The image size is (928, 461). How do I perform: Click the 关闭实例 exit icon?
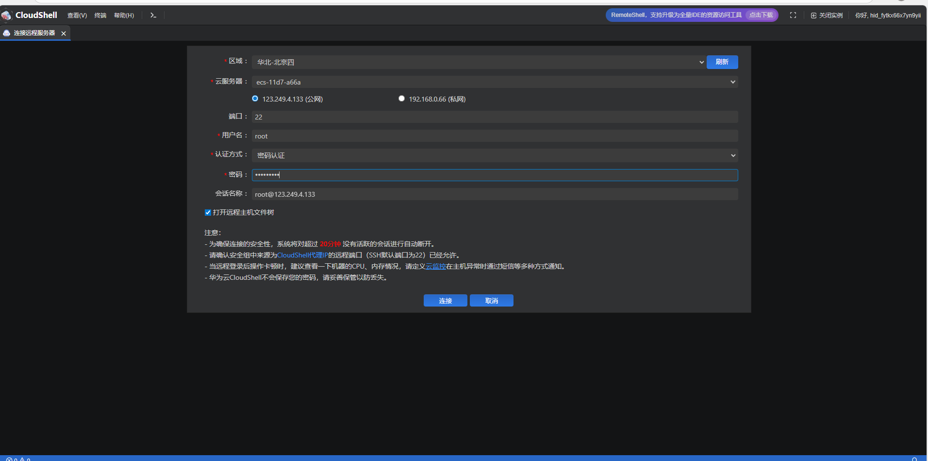(813, 16)
